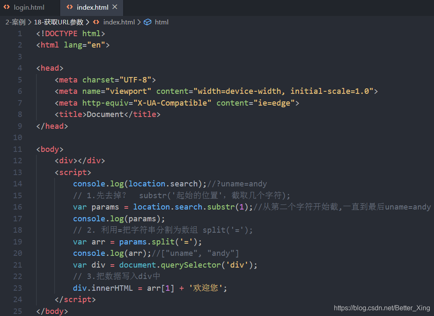Click the '欢迎您' string on line 23
The height and width of the screenshot is (316, 434).
click(x=206, y=288)
